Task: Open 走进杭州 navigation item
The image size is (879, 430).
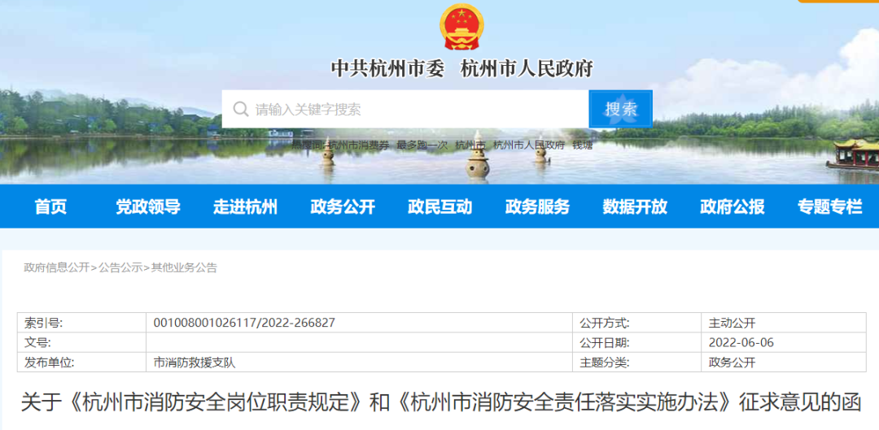Action: (245, 206)
